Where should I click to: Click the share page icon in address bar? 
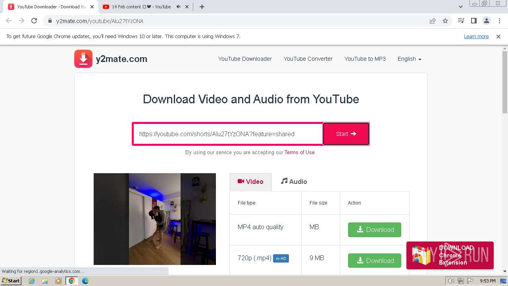(433, 21)
